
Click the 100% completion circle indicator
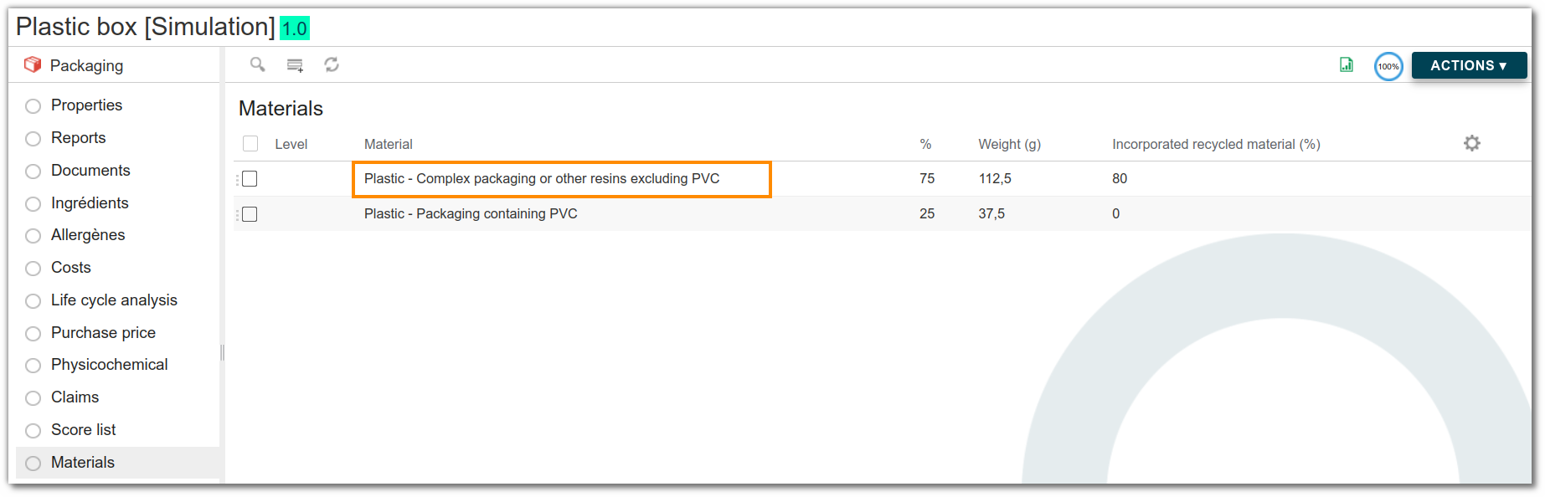[1388, 66]
